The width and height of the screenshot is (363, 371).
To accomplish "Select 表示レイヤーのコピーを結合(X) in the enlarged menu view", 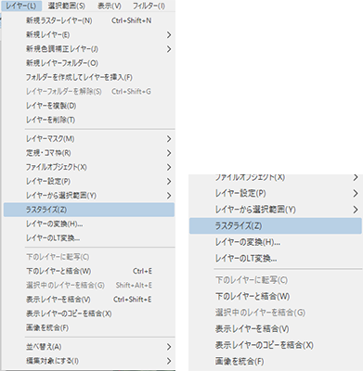I will [276, 345].
